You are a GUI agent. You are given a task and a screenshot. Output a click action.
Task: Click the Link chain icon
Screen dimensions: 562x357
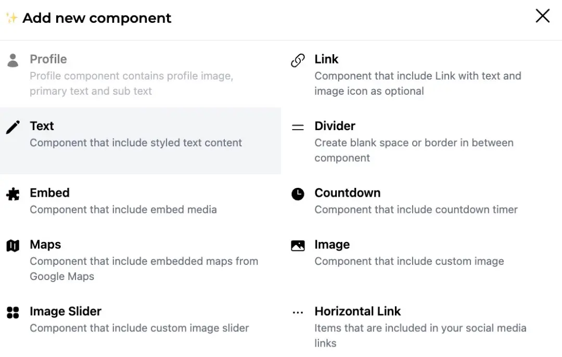[298, 60]
